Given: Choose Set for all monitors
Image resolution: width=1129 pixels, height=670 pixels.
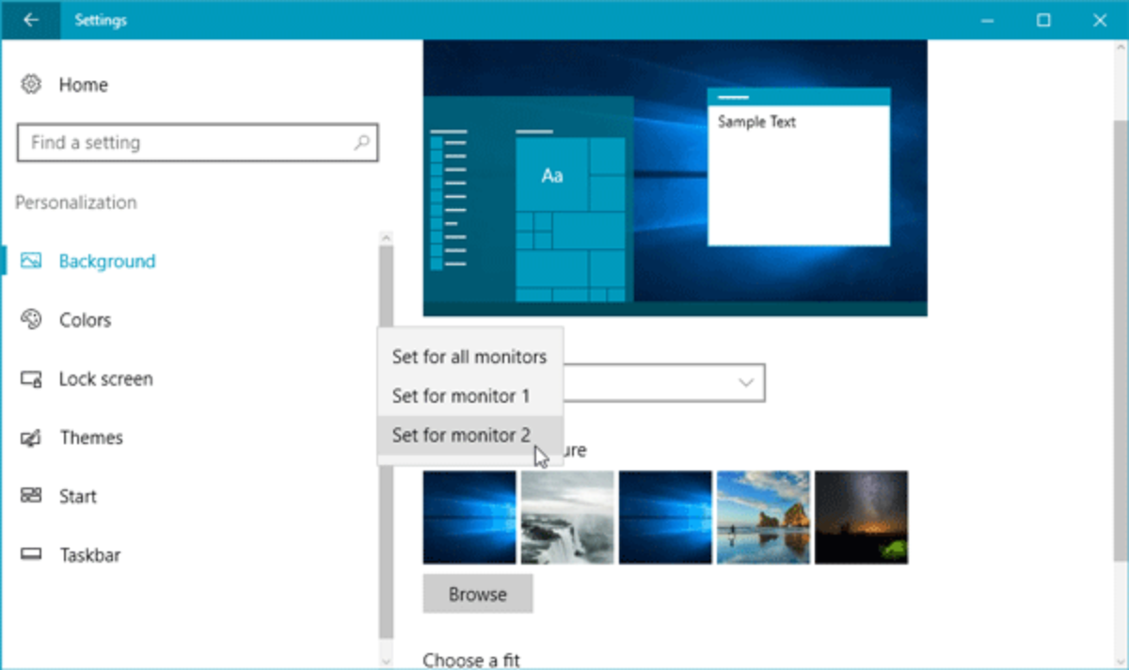Looking at the screenshot, I should coord(469,357).
